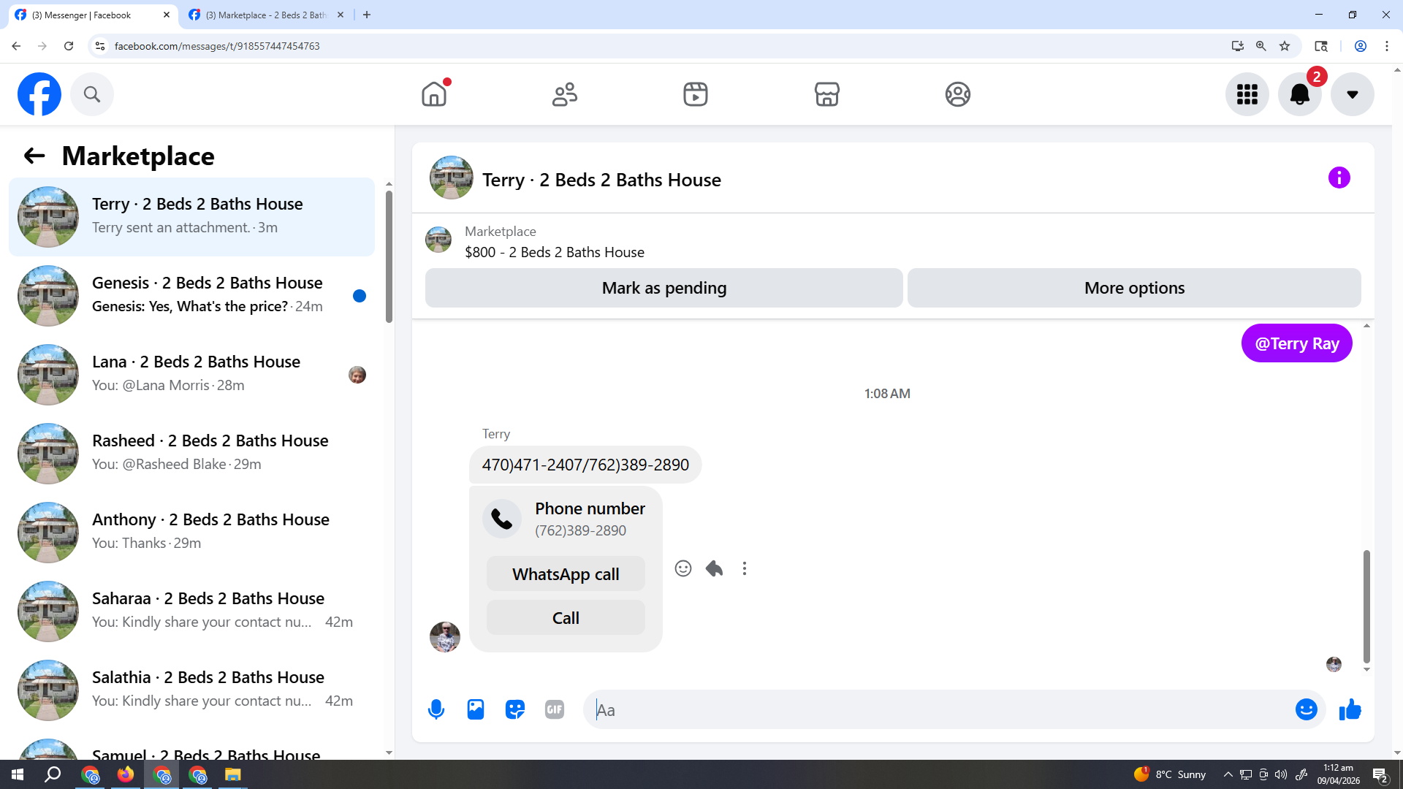1403x789 pixels.
Task: Open the Facebook menu grid
Action: (1247, 94)
